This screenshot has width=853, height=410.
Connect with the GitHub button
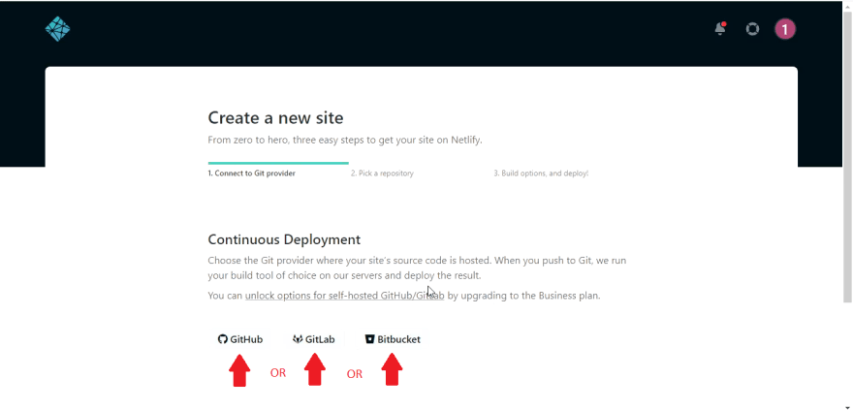tap(240, 339)
